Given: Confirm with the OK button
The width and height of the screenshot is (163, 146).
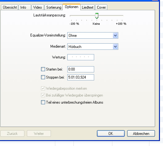Looking at the screenshot, I should [x=111, y=134].
